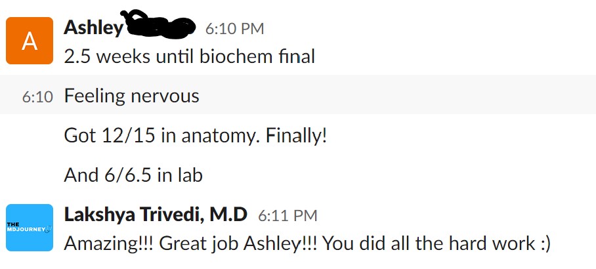Click the "M.D" suffix in Lakshya's name
This screenshot has height=269, width=596.
(x=228, y=215)
